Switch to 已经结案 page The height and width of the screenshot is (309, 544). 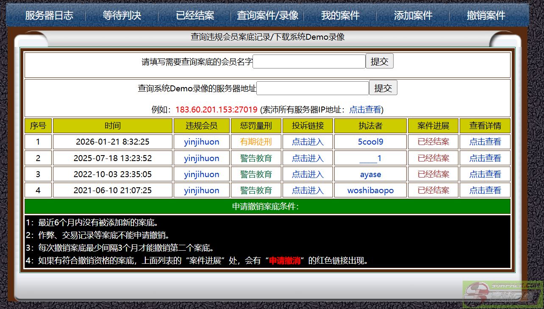click(195, 16)
